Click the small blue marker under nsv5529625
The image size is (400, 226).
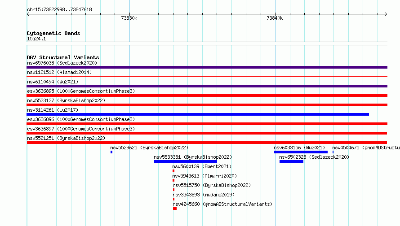111,152
